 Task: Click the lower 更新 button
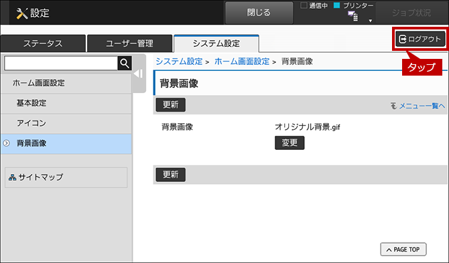coord(171,175)
